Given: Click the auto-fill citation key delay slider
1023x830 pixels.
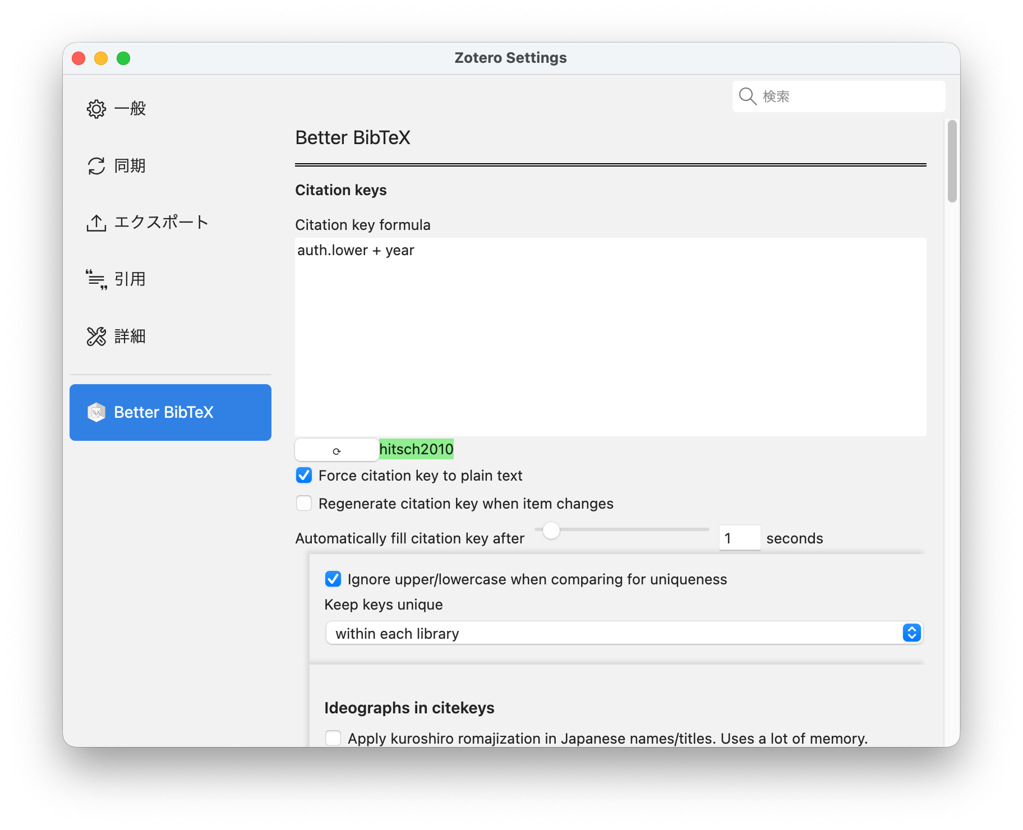Looking at the screenshot, I should pyautogui.click(x=621, y=530).
